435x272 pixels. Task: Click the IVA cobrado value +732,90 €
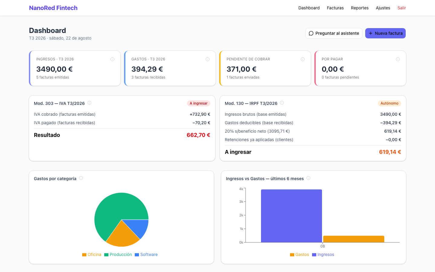pos(200,114)
